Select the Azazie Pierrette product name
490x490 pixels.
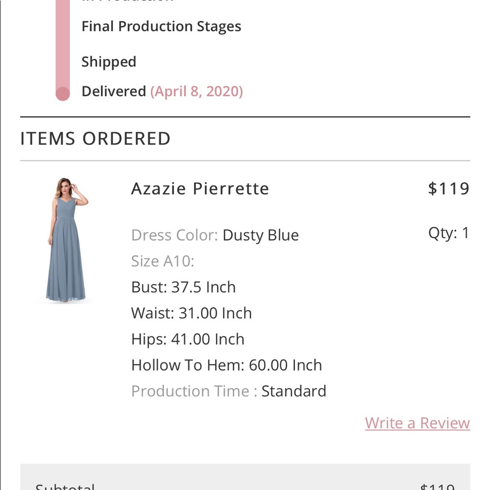point(199,189)
